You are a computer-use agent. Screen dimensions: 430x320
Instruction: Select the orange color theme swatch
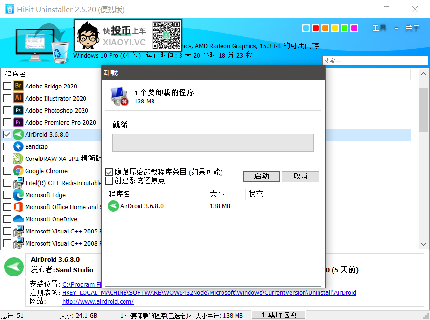(325, 28)
